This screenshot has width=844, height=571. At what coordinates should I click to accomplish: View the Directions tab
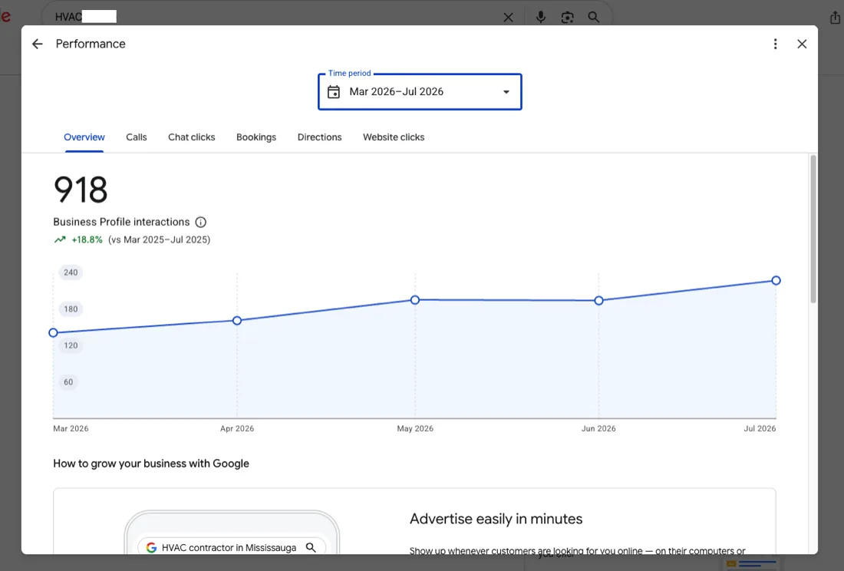[319, 137]
